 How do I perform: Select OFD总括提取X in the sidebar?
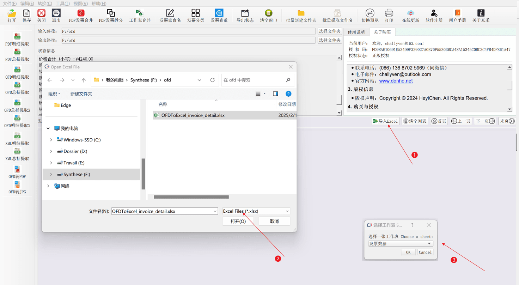[17, 106]
